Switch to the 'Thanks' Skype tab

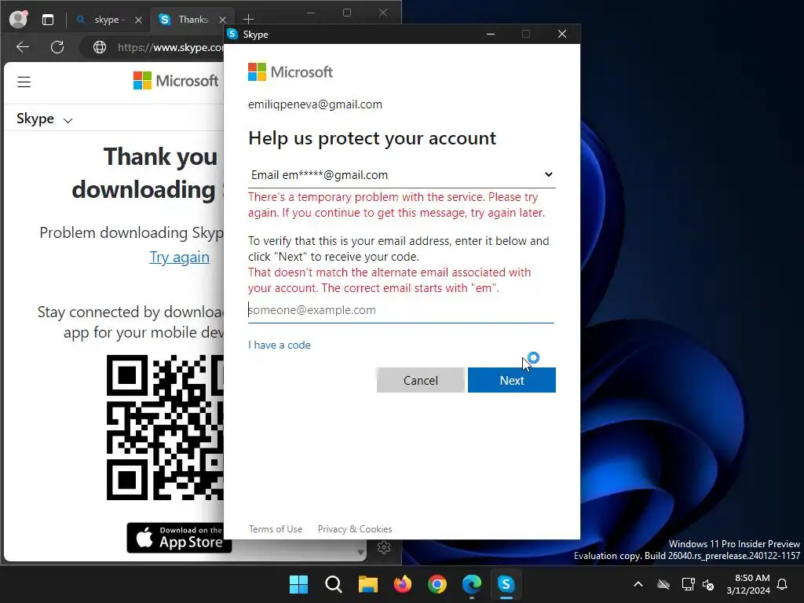192,20
